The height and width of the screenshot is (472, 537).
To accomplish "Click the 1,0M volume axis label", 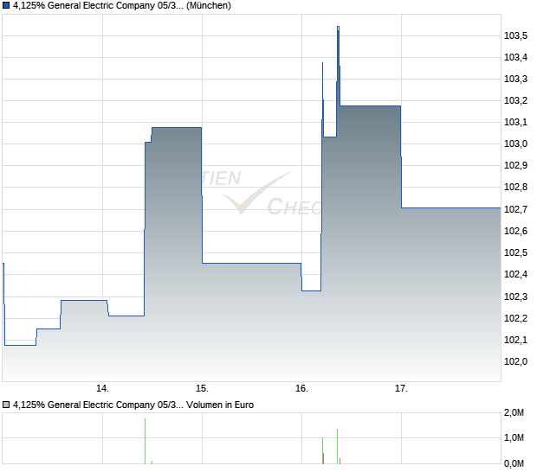I will coord(514,438).
